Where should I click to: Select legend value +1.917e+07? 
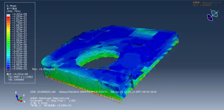(19, 18)
